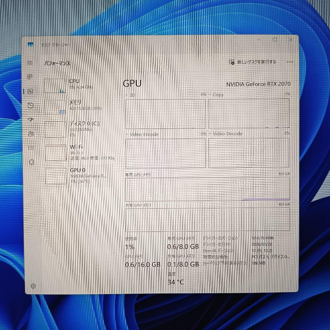
Task: Click the CPU mini graph thumbnail
Action: 55,86
